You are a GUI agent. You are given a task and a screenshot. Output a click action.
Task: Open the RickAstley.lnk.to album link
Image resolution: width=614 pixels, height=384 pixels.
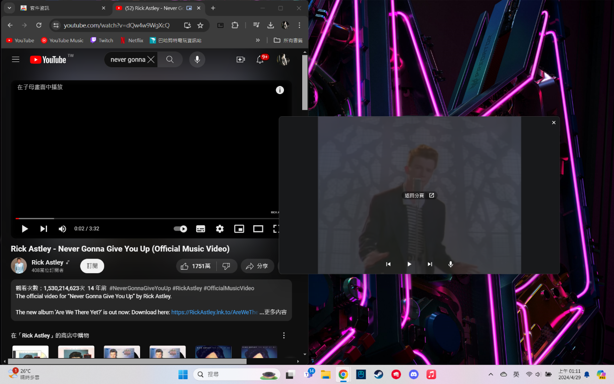coord(214,312)
